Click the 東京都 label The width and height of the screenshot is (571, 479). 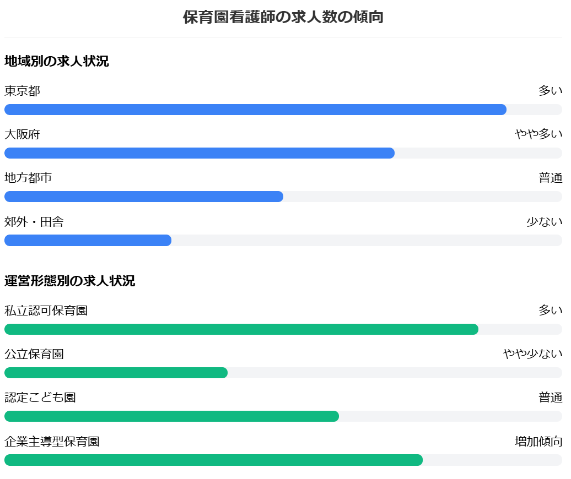click(x=22, y=90)
